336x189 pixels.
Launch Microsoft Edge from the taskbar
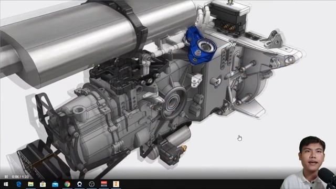click(19, 184)
